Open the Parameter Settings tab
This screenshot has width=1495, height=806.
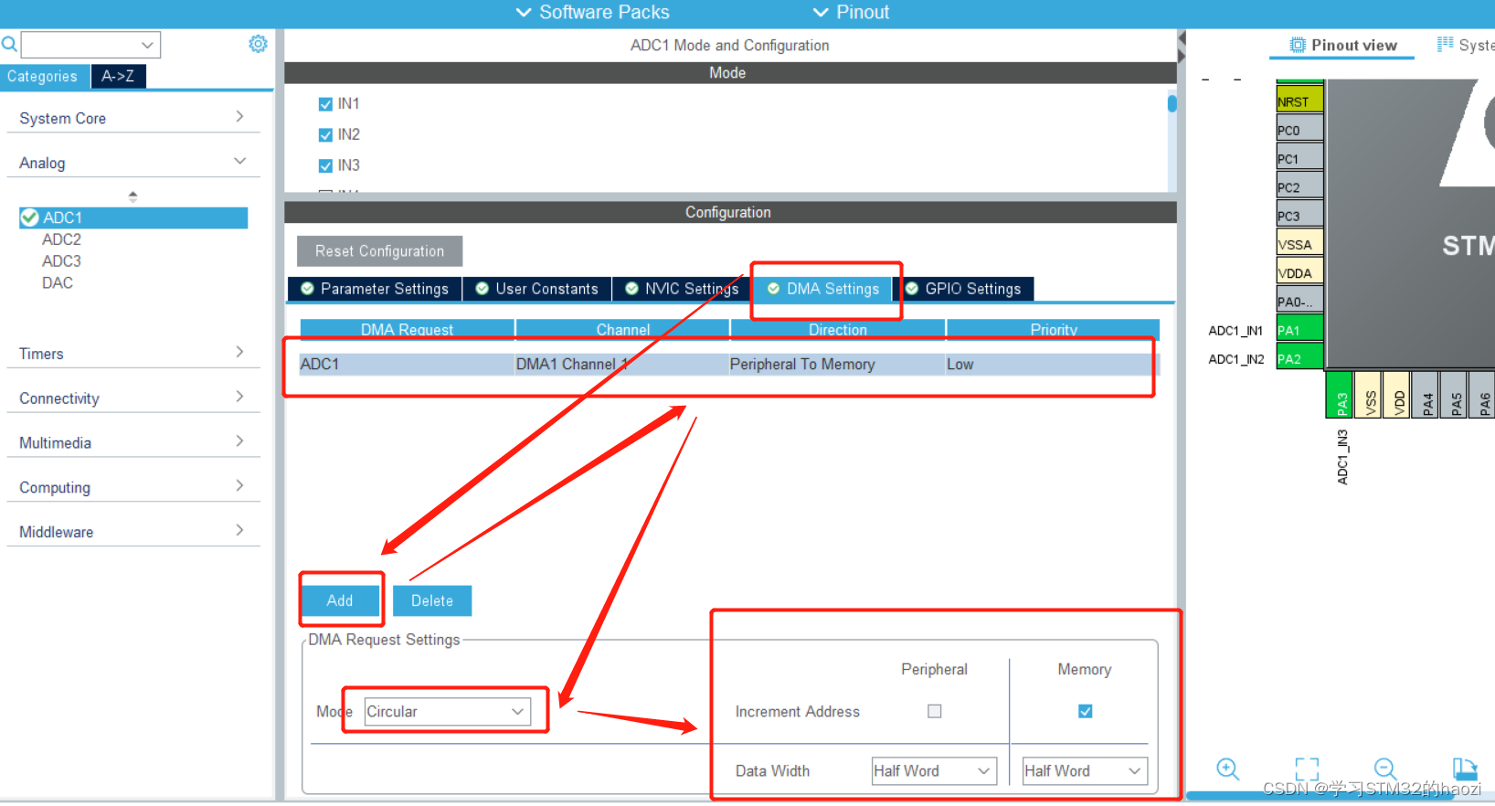click(x=375, y=289)
